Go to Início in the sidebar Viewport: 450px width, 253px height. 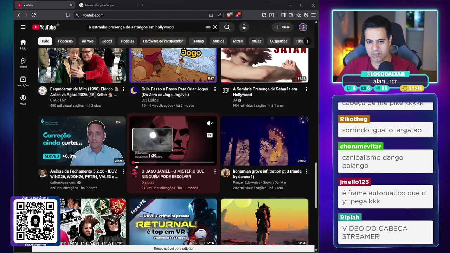tap(23, 44)
